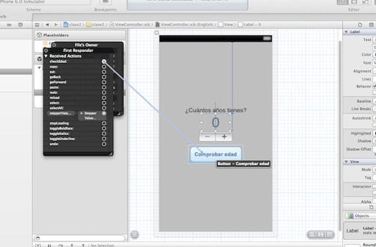Screen dimensions: 376x247
Task: Click the connection circle next to toggleUnderline:
Action: coord(104,139)
